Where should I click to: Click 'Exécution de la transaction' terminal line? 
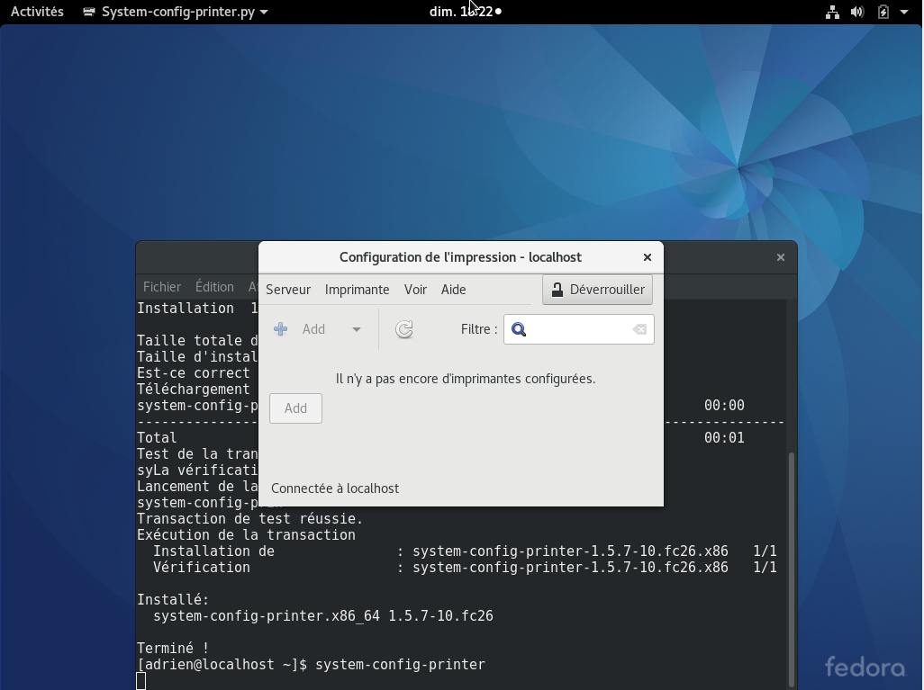pos(247,535)
